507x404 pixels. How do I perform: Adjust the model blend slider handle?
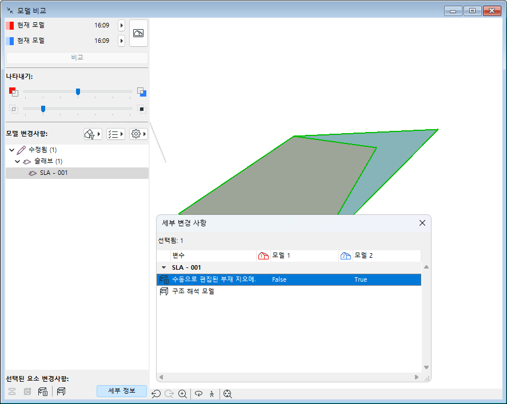tap(78, 92)
